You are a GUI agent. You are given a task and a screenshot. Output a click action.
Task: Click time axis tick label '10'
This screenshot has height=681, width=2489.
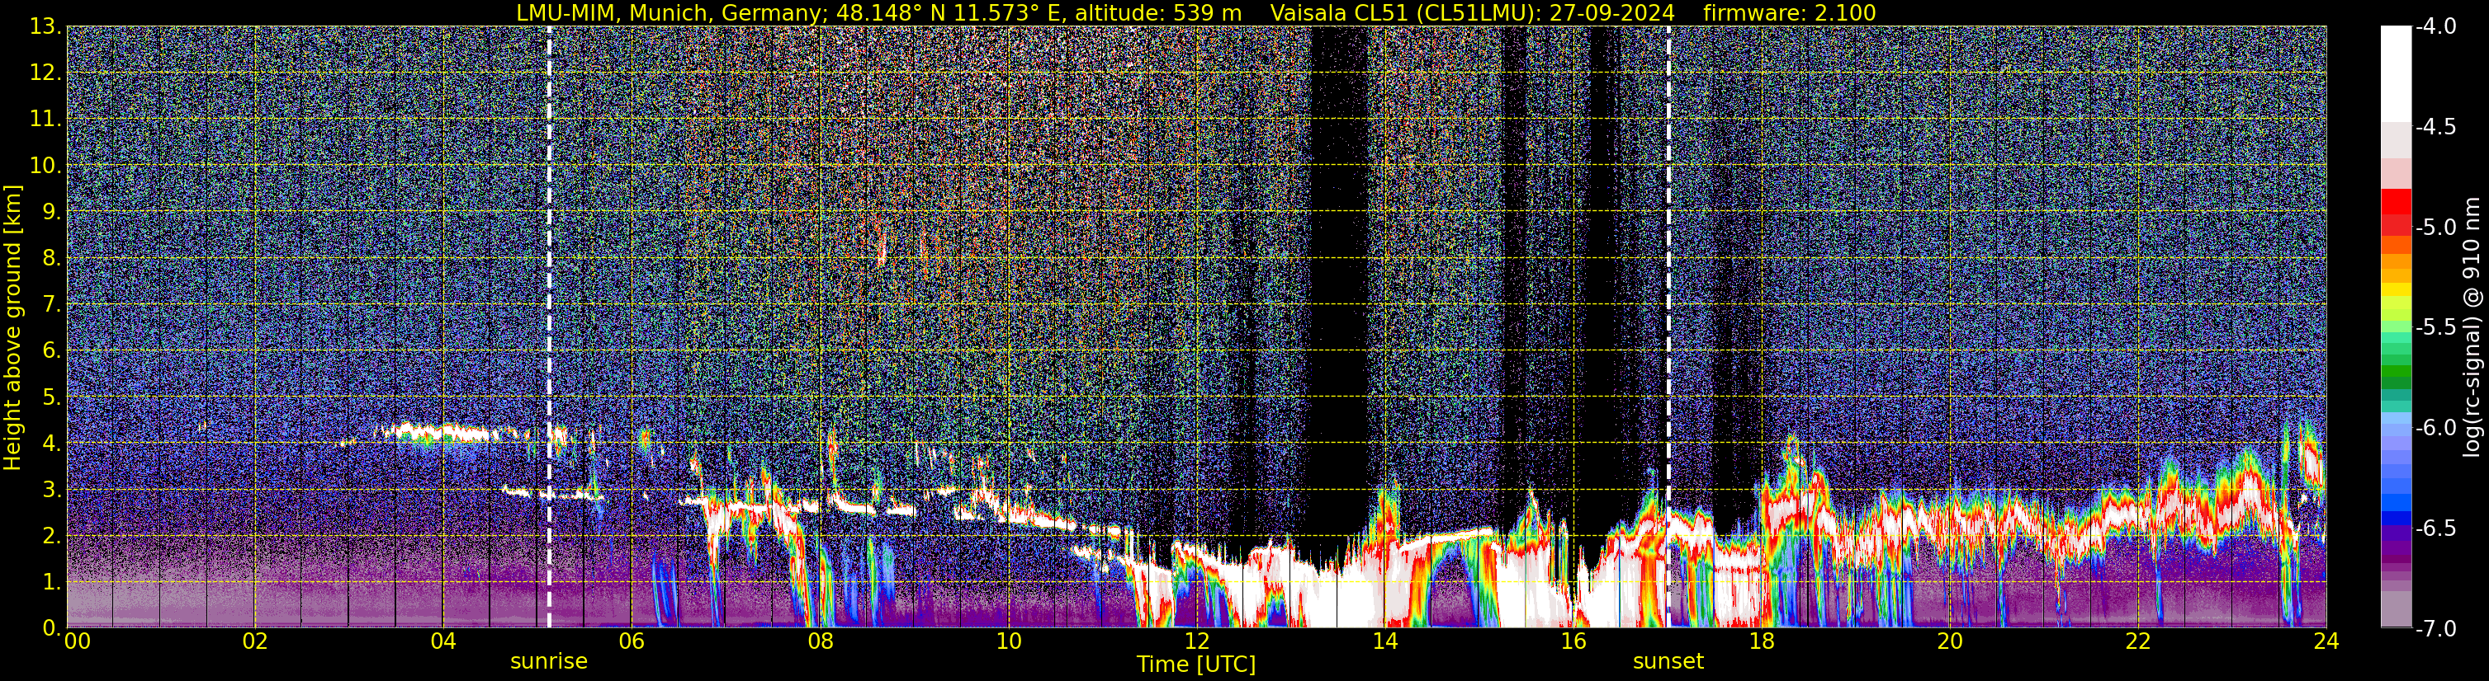tap(1008, 642)
